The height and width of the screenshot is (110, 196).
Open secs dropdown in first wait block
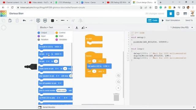pyautogui.click(x=101, y=61)
